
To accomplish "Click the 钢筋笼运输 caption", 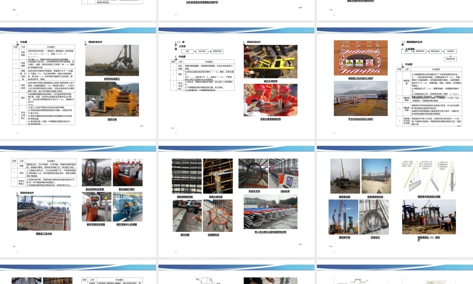I will click(344, 197).
